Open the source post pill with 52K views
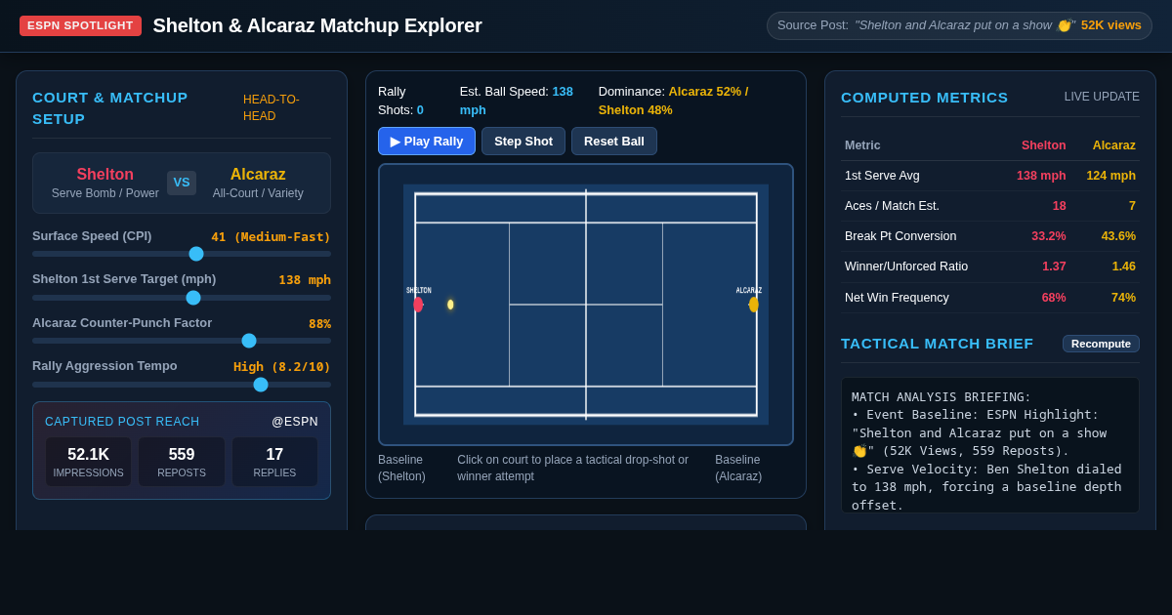 [959, 25]
